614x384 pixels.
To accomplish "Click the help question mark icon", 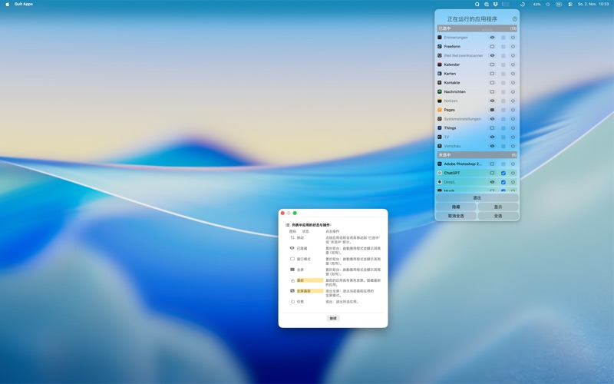I will click(x=514, y=19).
